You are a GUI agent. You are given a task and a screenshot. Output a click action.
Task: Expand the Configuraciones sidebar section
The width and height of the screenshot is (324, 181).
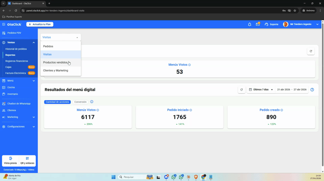tap(34, 127)
